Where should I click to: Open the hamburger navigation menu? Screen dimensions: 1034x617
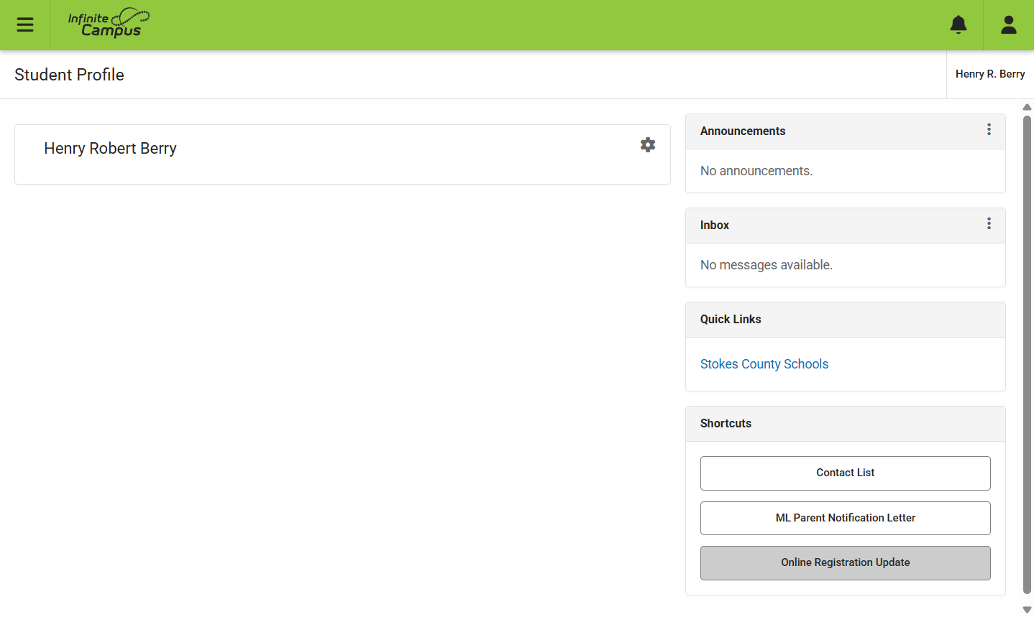pos(25,25)
